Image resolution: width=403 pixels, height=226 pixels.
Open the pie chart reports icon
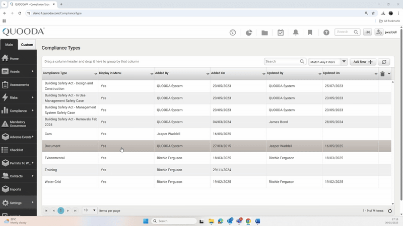pyautogui.click(x=249, y=33)
